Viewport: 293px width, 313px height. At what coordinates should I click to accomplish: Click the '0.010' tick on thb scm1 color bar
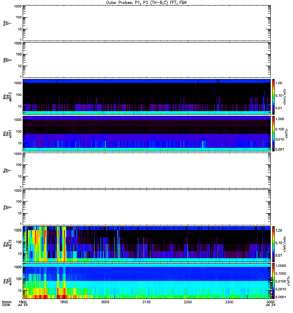280,139
